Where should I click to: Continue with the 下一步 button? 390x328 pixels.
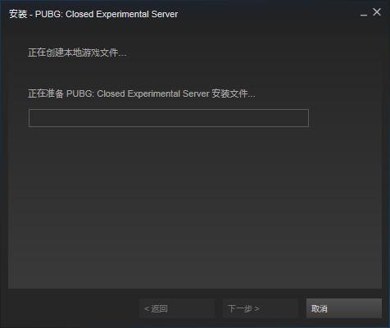click(261, 308)
